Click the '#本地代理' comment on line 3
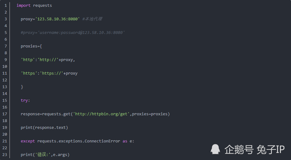 [92, 19]
